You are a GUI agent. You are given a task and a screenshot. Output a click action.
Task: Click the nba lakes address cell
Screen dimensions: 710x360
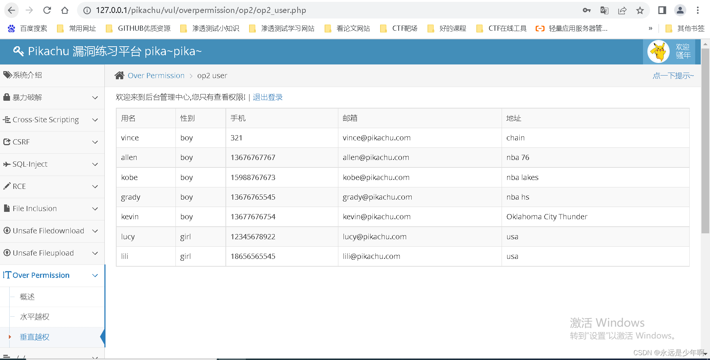[595, 177]
